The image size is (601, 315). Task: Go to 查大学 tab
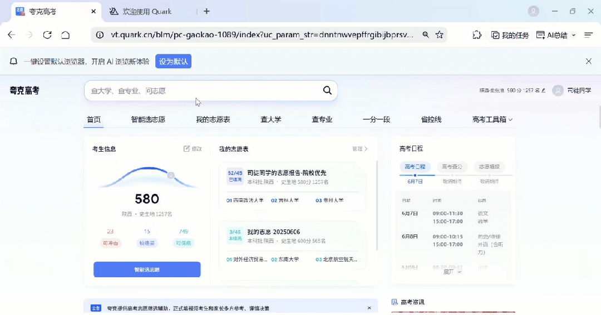pyautogui.click(x=270, y=119)
